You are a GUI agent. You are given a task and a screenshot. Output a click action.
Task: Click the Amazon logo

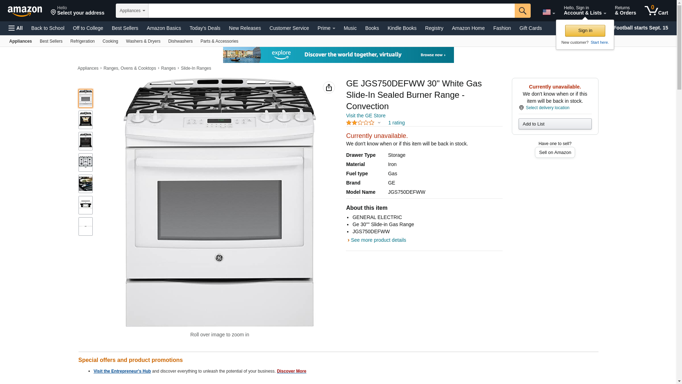[25, 11]
